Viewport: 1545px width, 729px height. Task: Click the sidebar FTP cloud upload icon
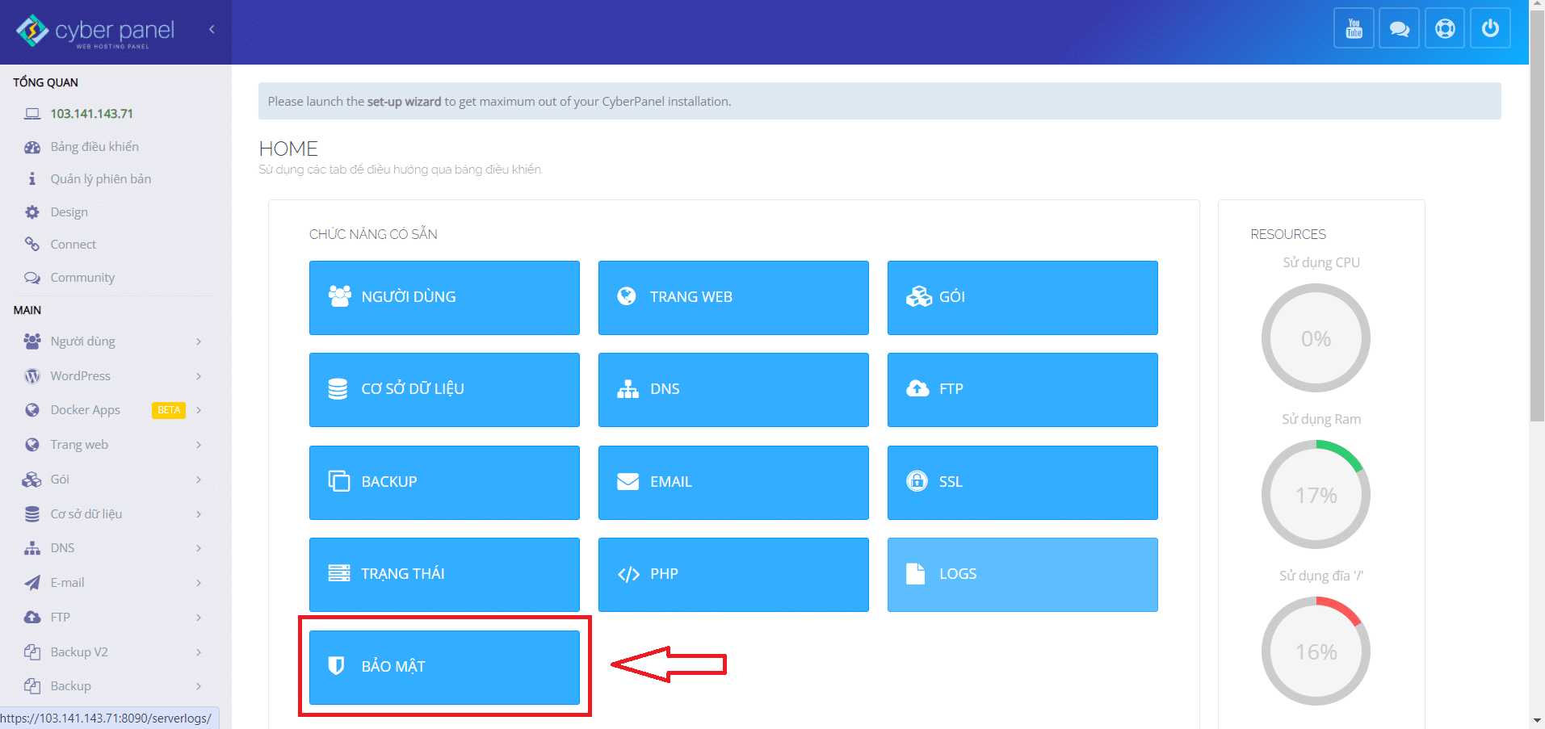coord(32,618)
